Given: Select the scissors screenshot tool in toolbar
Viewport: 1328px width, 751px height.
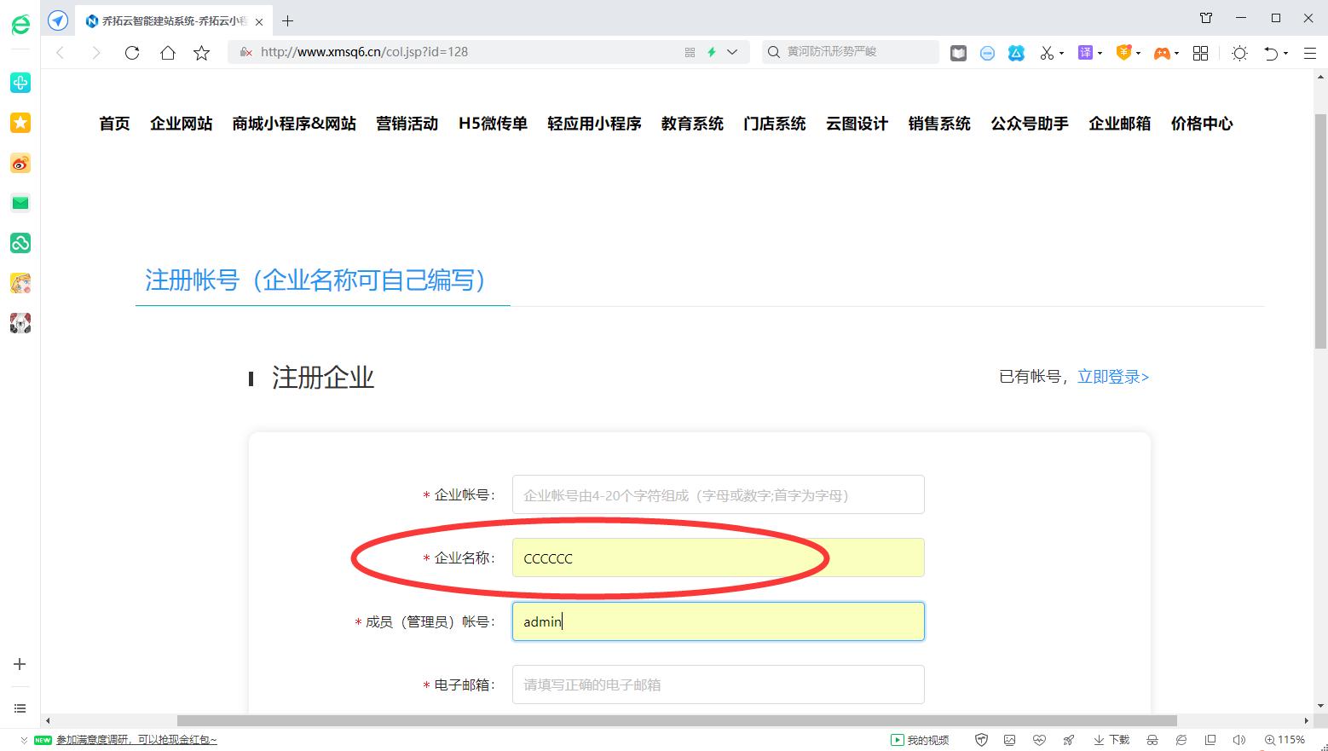Looking at the screenshot, I should [1048, 52].
